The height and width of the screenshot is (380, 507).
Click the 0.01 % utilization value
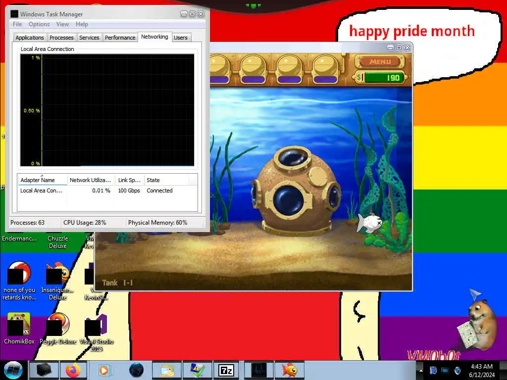tap(101, 190)
